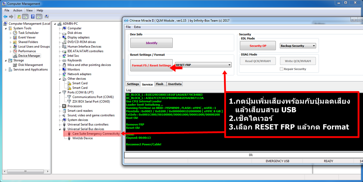This screenshot has width=363, height=182.
Task: Click the Read QCN/NVRAM button
Action: pos(258,61)
